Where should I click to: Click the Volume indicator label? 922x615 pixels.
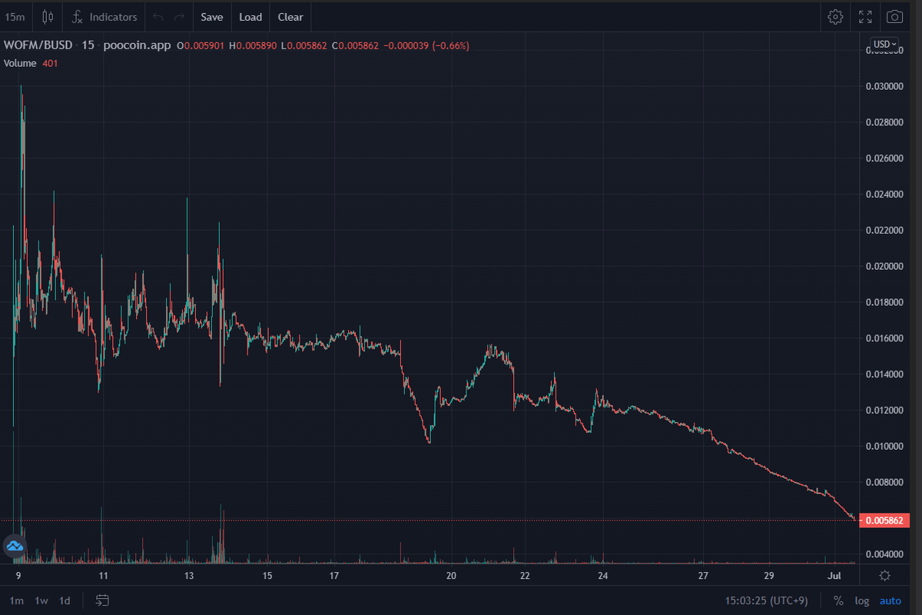pos(21,63)
